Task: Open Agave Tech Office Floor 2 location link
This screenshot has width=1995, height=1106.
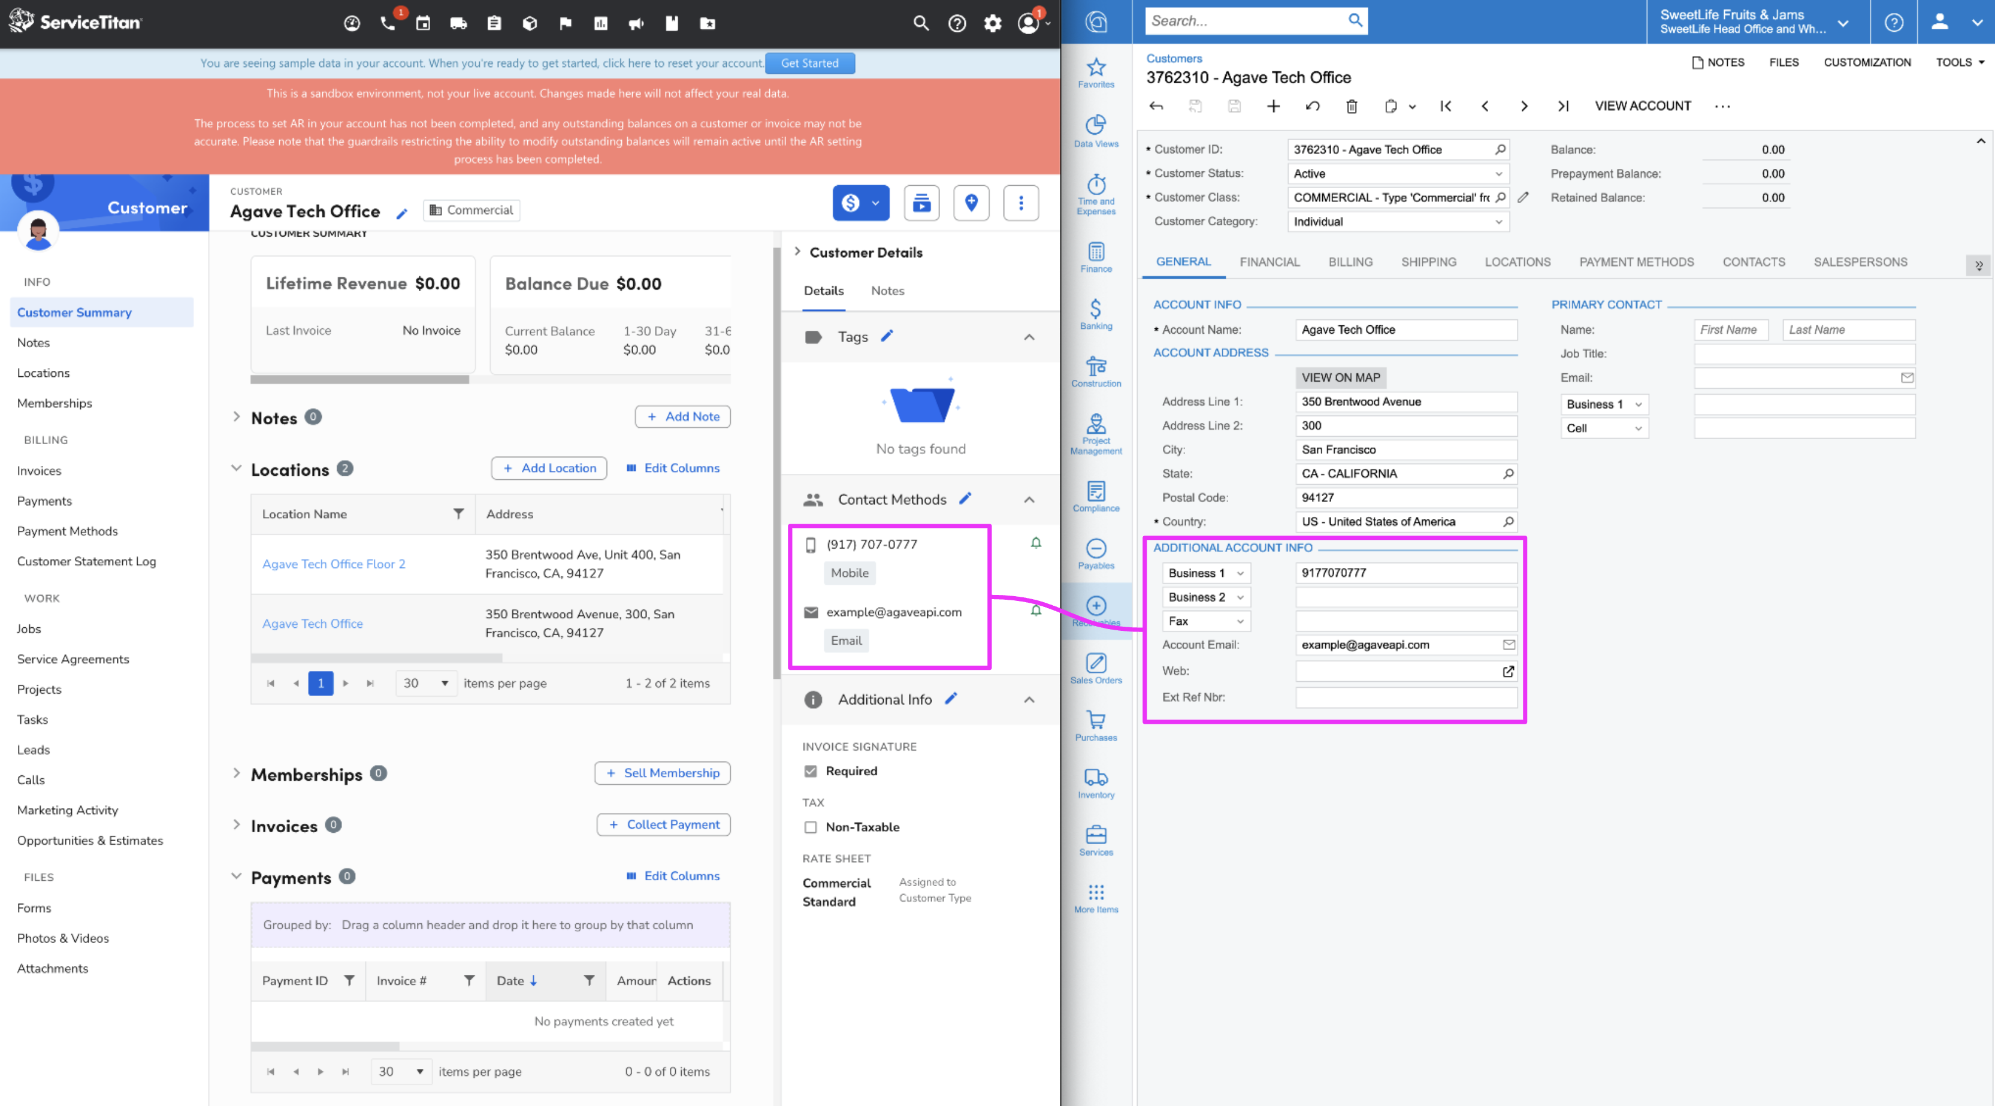Action: point(333,564)
